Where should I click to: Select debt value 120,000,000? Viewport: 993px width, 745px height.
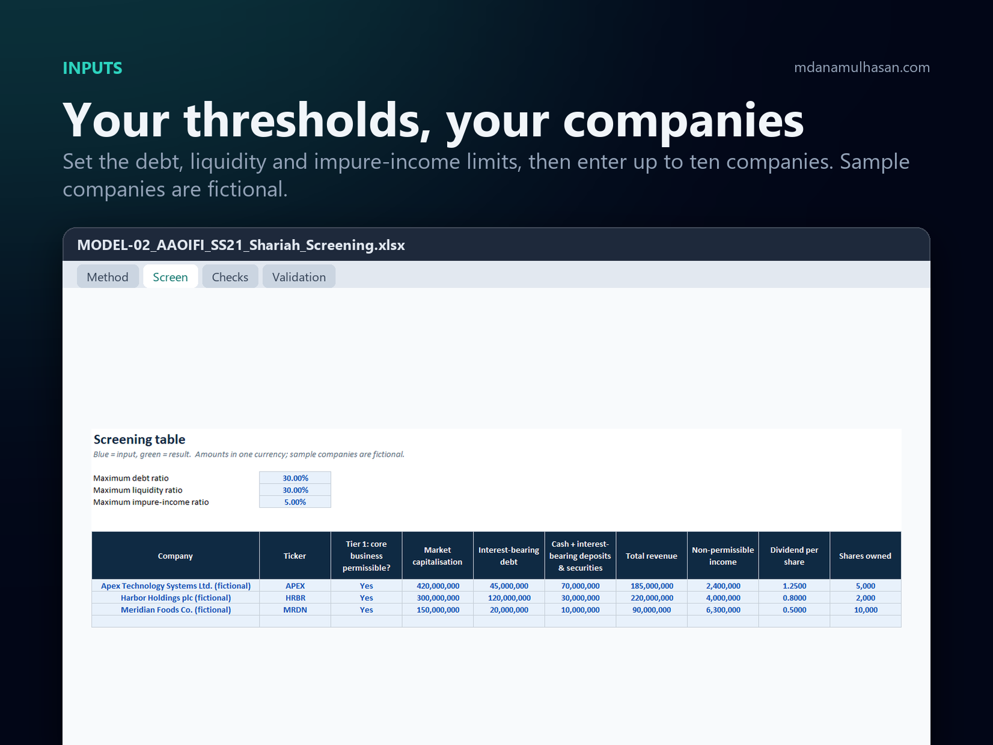(x=509, y=598)
